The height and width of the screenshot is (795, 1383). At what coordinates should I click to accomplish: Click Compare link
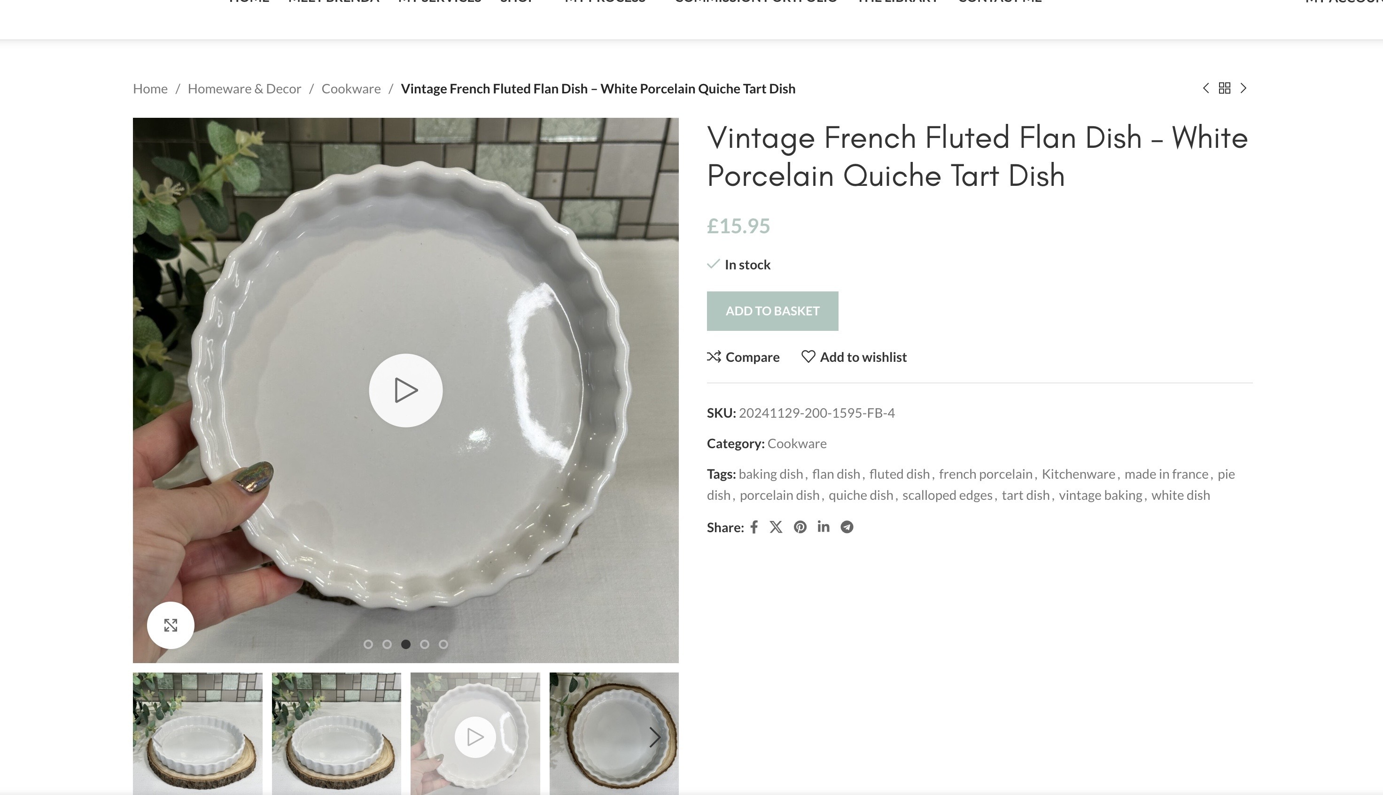click(x=743, y=357)
